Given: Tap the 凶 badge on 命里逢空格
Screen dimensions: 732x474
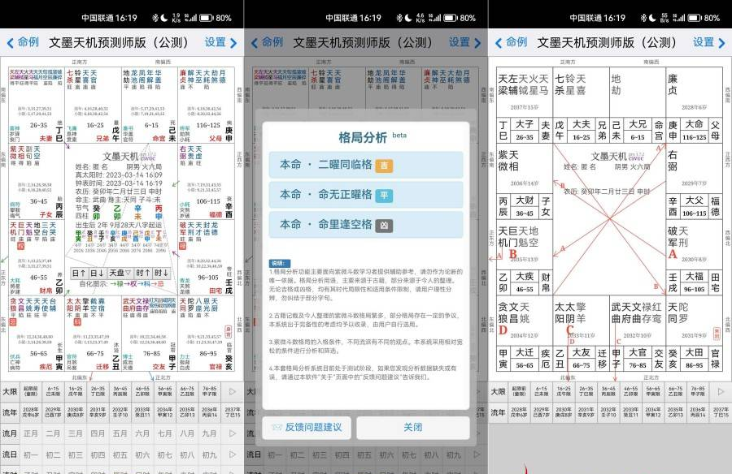Looking at the screenshot, I should (384, 225).
